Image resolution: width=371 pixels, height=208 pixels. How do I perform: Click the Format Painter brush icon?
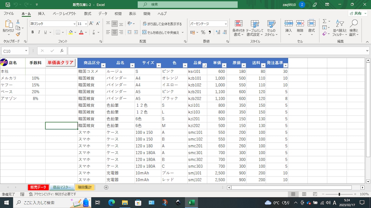click(x=18, y=34)
